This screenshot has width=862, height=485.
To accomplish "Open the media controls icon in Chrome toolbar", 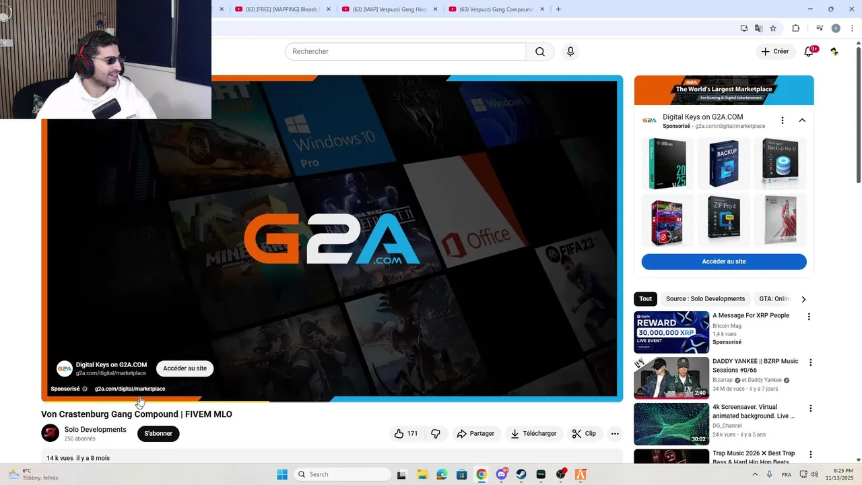I will coord(820,28).
